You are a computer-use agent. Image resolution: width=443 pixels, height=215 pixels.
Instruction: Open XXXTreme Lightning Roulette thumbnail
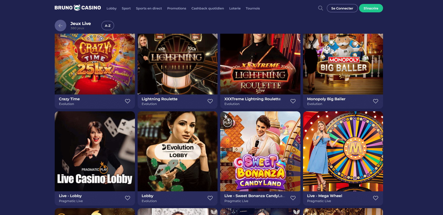pos(260,64)
